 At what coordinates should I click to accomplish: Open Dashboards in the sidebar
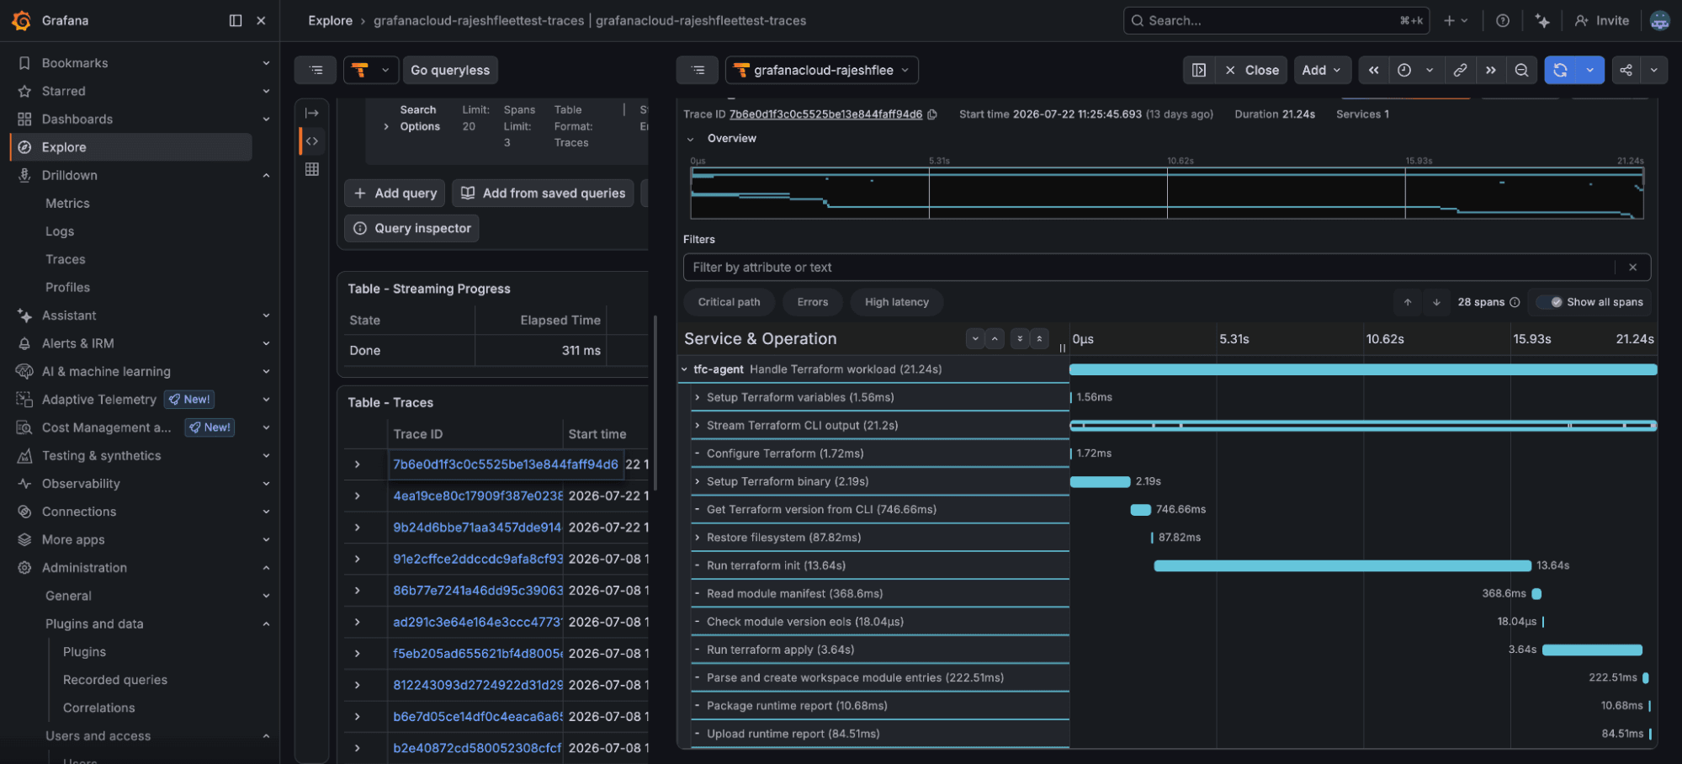(x=77, y=119)
